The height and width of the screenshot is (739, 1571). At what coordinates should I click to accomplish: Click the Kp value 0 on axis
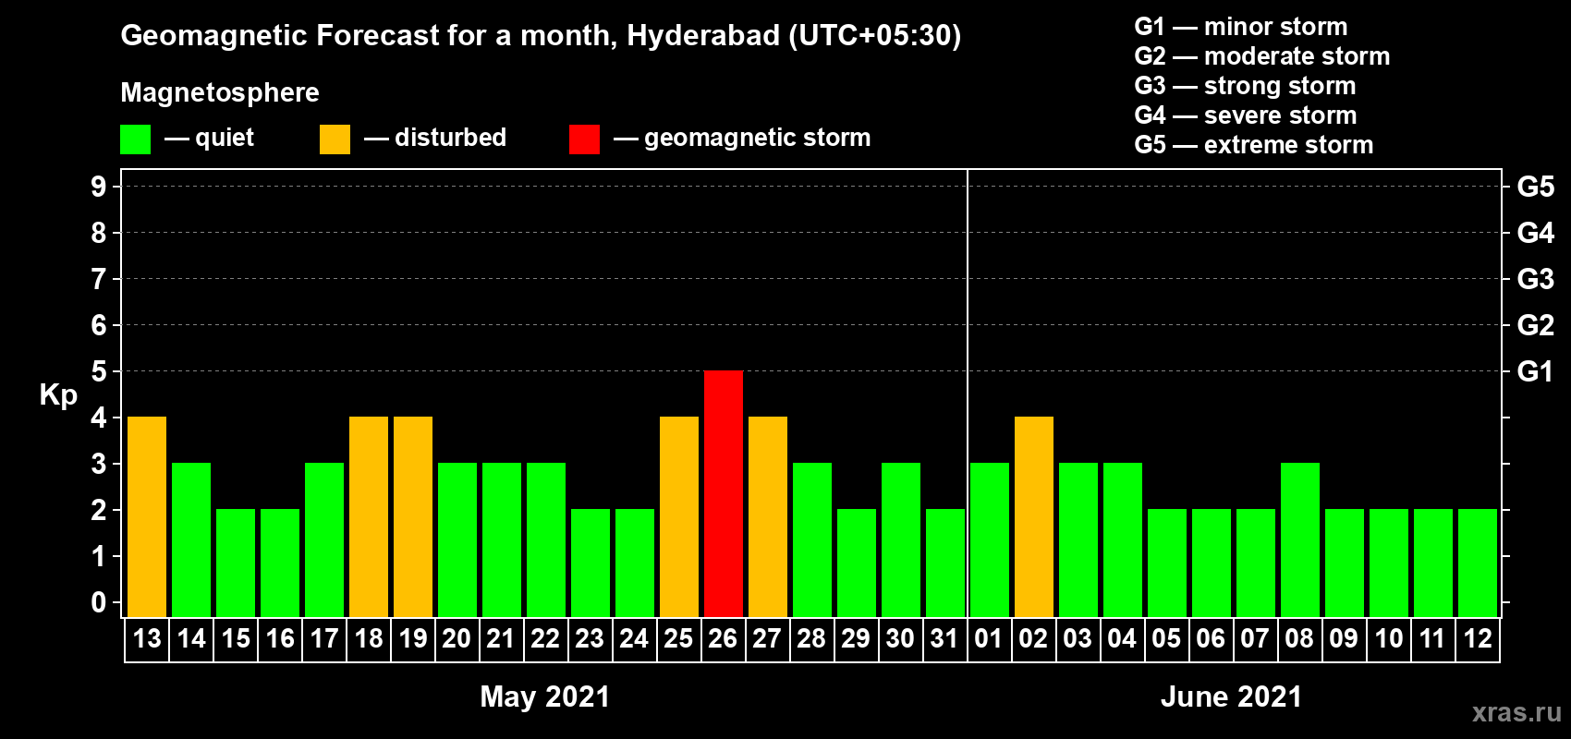[x=99, y=602]
